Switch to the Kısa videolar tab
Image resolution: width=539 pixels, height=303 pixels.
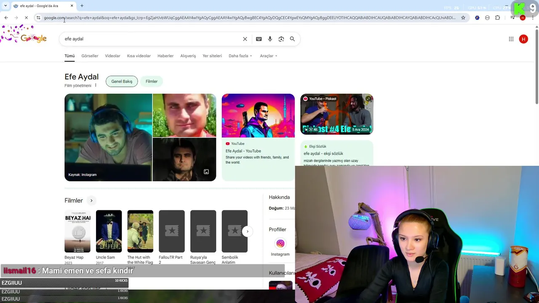pyautogui.click(x=139, y=56)
